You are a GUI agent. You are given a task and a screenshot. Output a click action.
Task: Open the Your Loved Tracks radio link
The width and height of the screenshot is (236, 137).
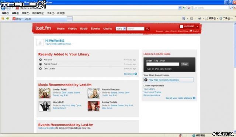(152, 92)
